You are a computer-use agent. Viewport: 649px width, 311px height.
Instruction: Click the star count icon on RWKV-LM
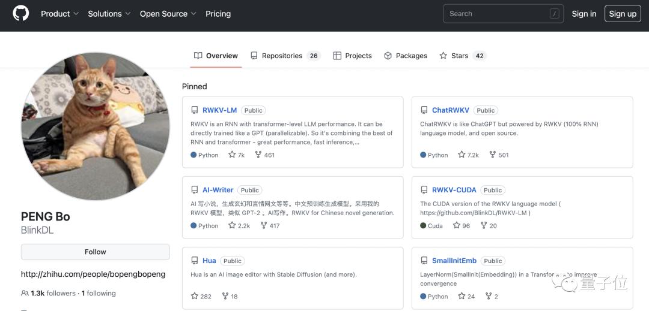pos(232,155)
